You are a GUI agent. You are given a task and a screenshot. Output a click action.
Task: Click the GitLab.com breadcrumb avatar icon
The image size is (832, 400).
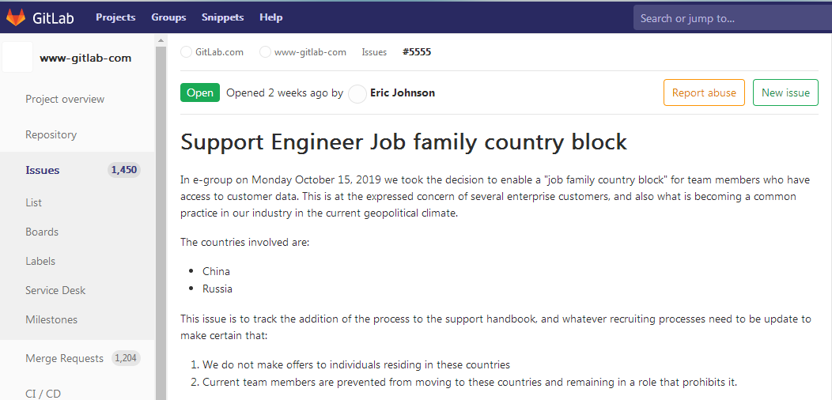coord(187,52)
